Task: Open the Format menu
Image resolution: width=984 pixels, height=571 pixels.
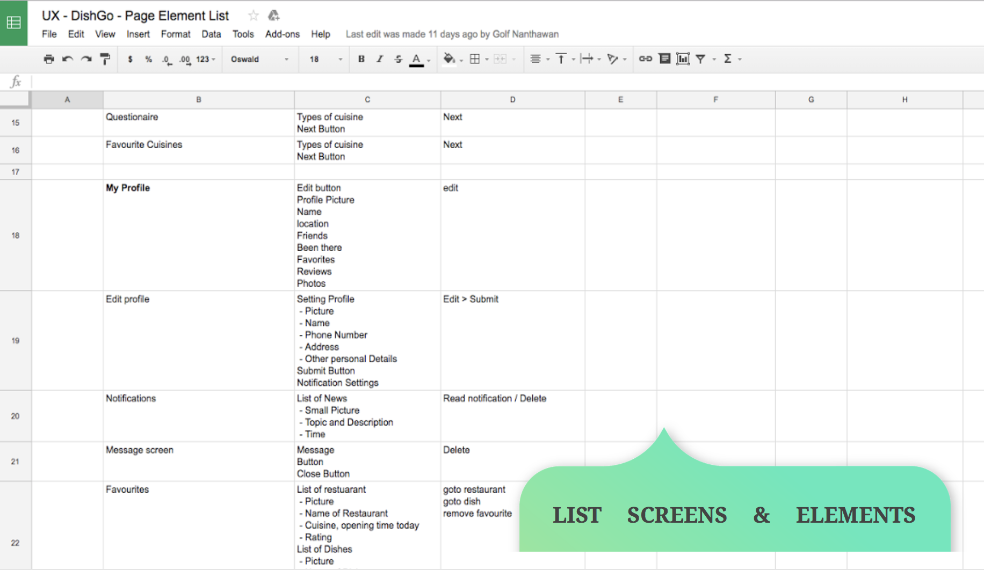Action: click(x=176, y=34)
